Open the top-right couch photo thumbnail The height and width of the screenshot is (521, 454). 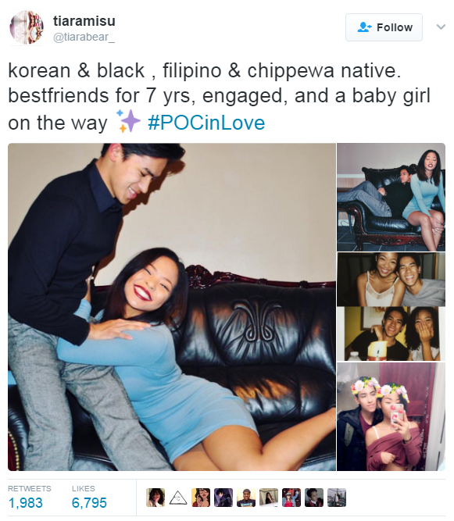click(391, 197)
